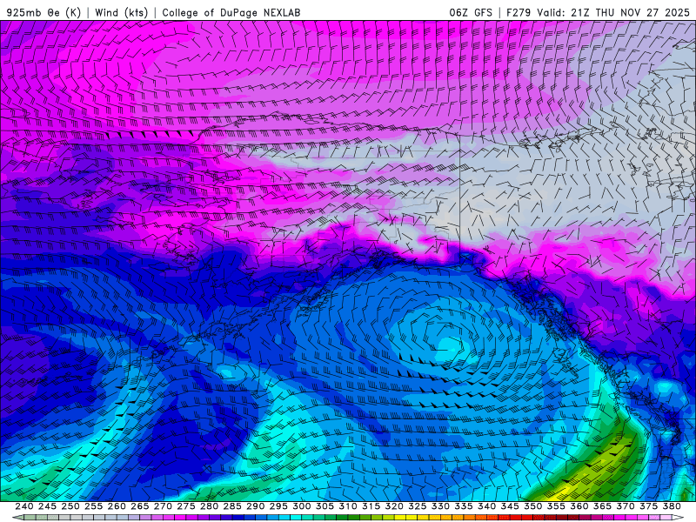Click the 365 label on the color scale

pos(602,506)
